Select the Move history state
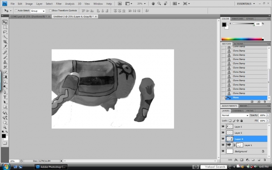Image resolution: width=272 pixels, height=170 pixels. click(x=244, y=97)
